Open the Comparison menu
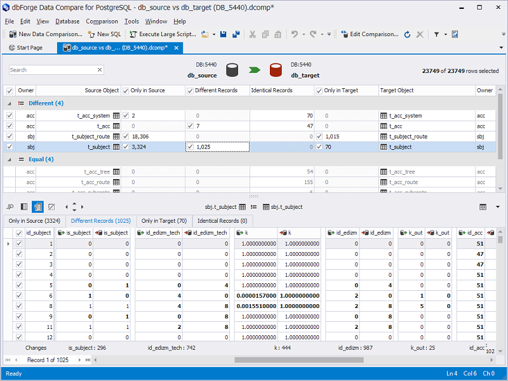The height and width of the screenshot is (381, 508). pyautogui.click(x=102, y=22)
